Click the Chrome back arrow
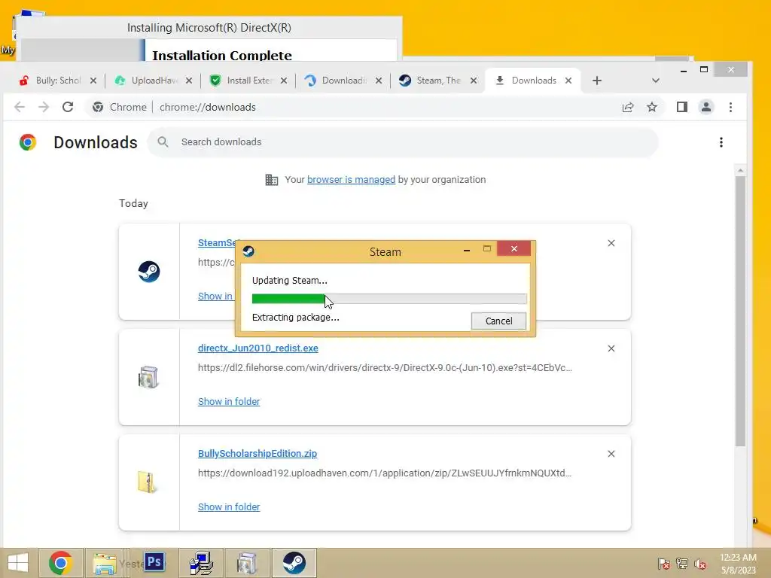 click(19, 107)
